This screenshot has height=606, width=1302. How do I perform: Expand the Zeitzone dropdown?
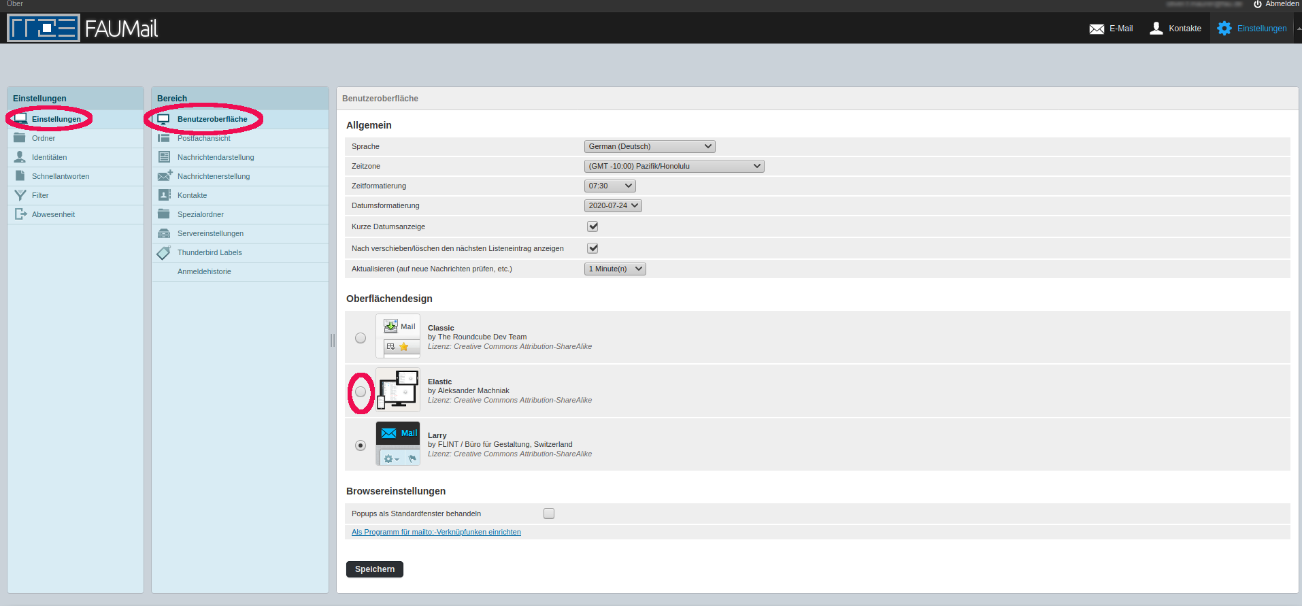673,166
